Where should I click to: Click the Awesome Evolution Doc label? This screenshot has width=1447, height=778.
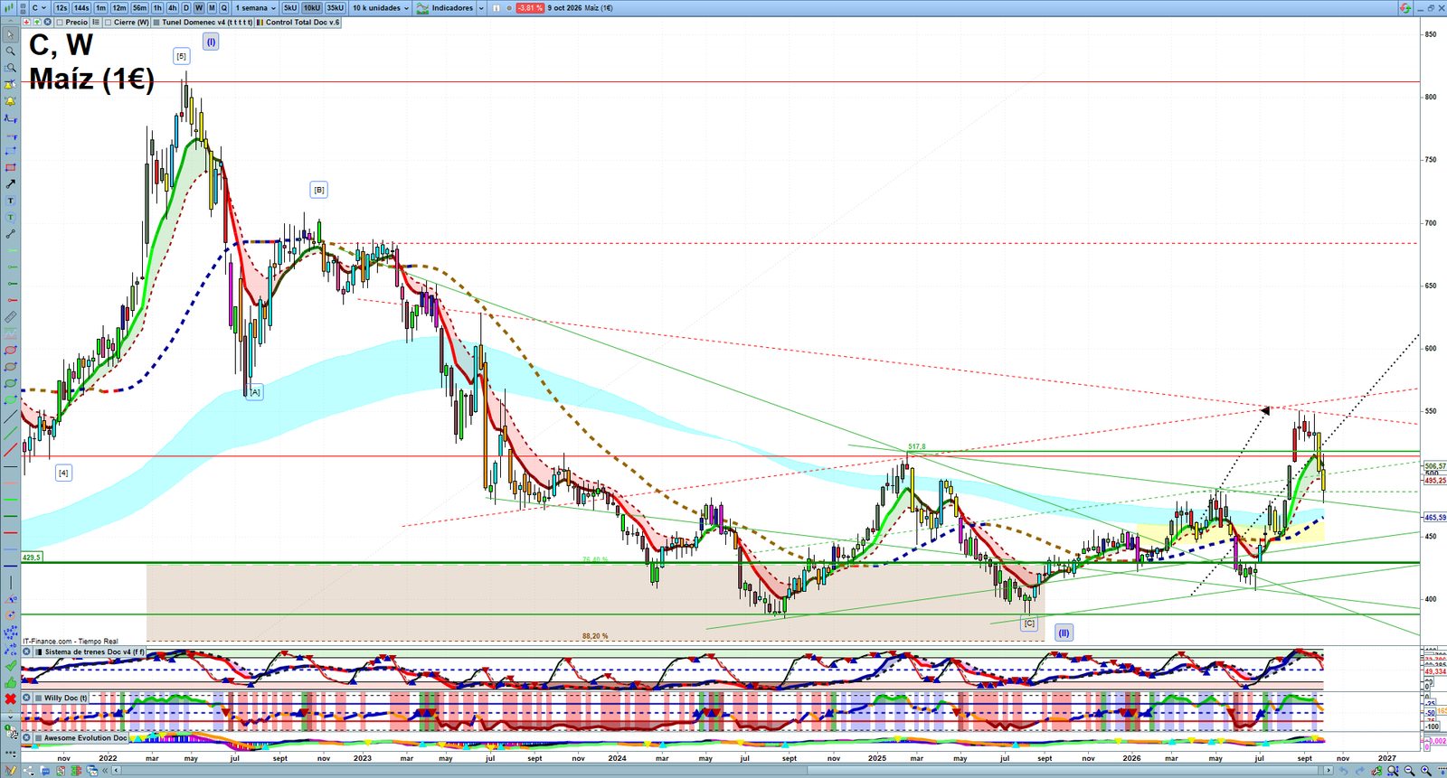coord(85,738)
